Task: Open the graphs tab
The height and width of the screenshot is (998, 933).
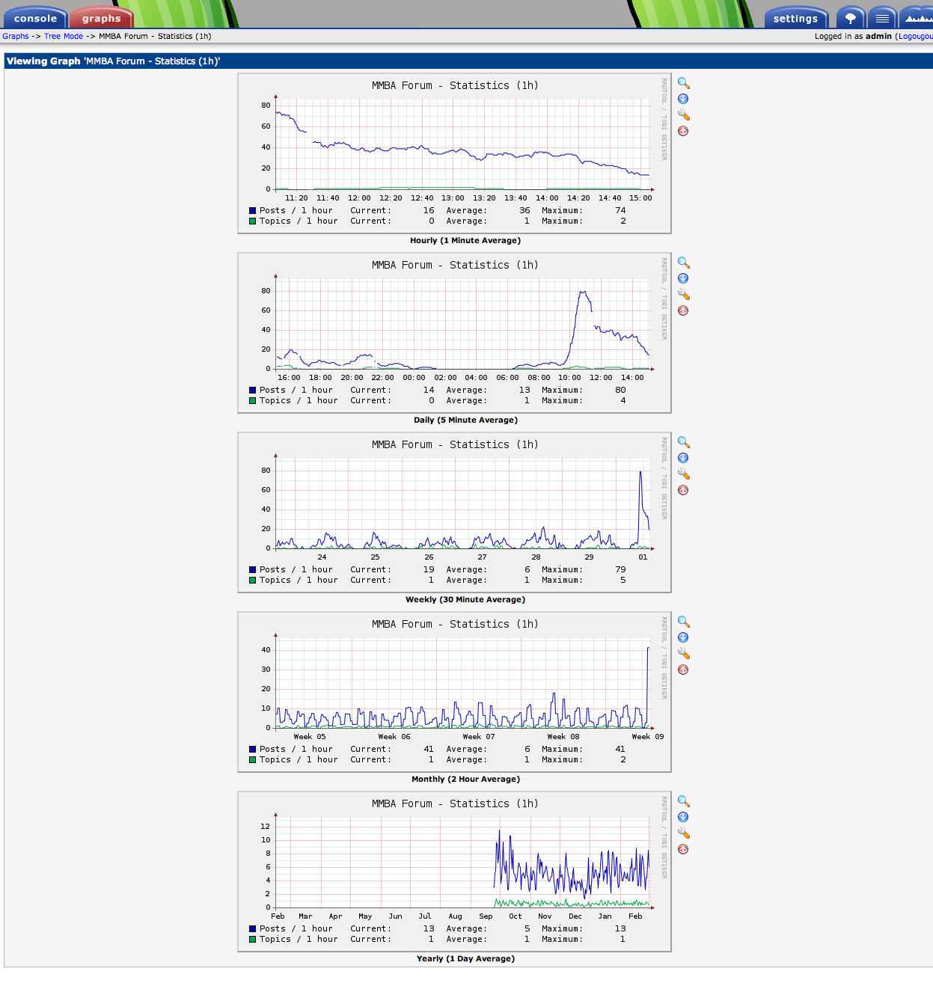Action: pos(101,18)
